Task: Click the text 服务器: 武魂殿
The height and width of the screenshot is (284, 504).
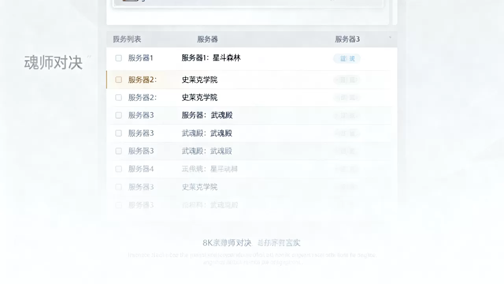Action: pyautogui.click(x=207, y=115)
